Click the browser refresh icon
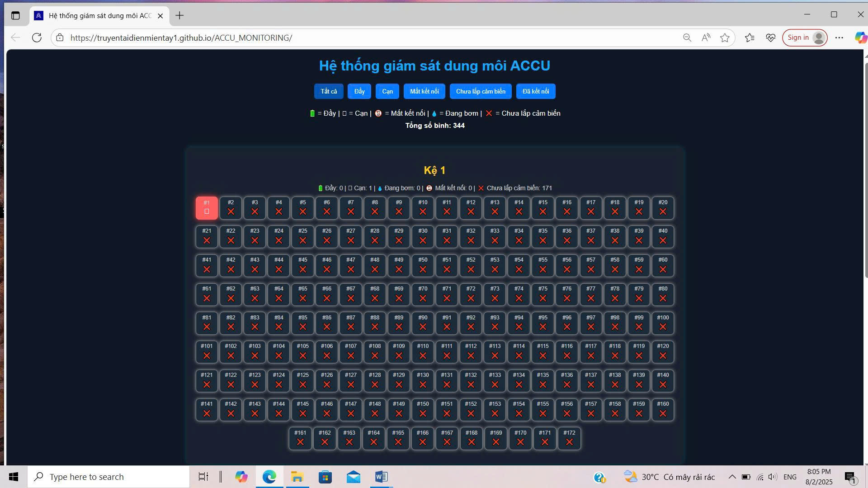 click(37, 38)
